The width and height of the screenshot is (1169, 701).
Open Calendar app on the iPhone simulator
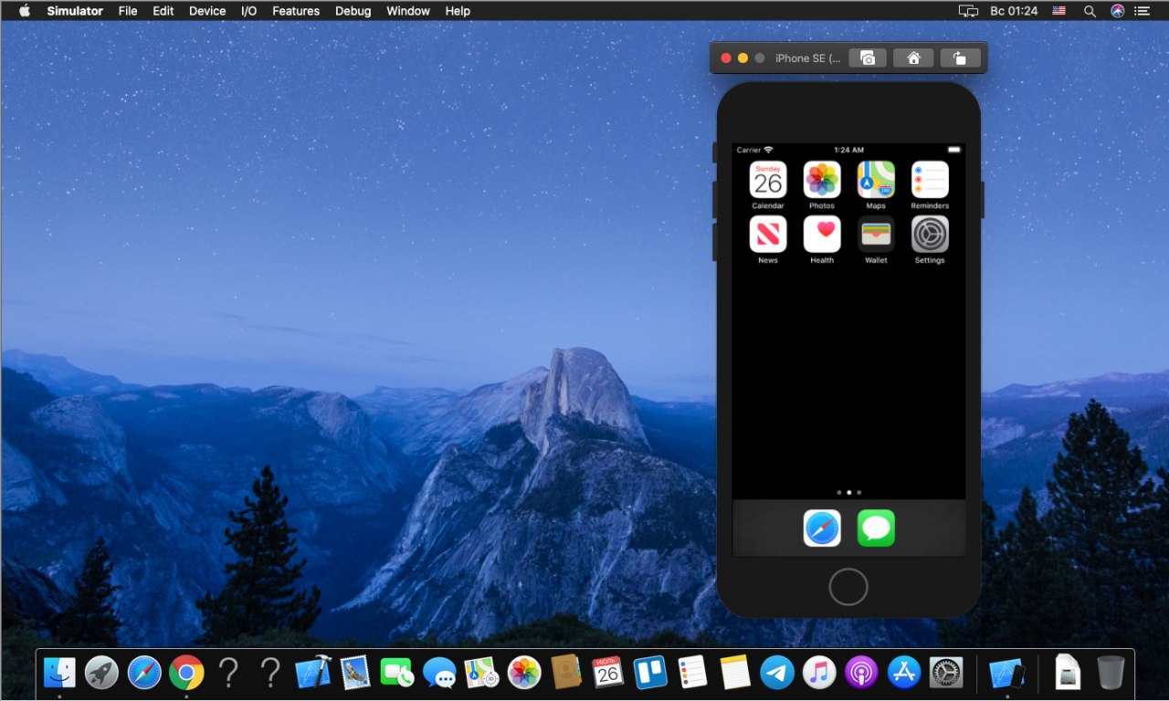coord(767,180)
